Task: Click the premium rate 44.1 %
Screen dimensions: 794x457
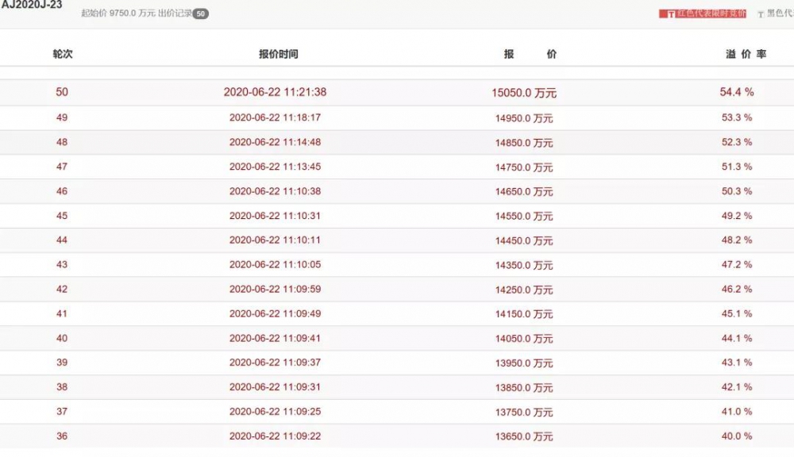Action: 737,338
